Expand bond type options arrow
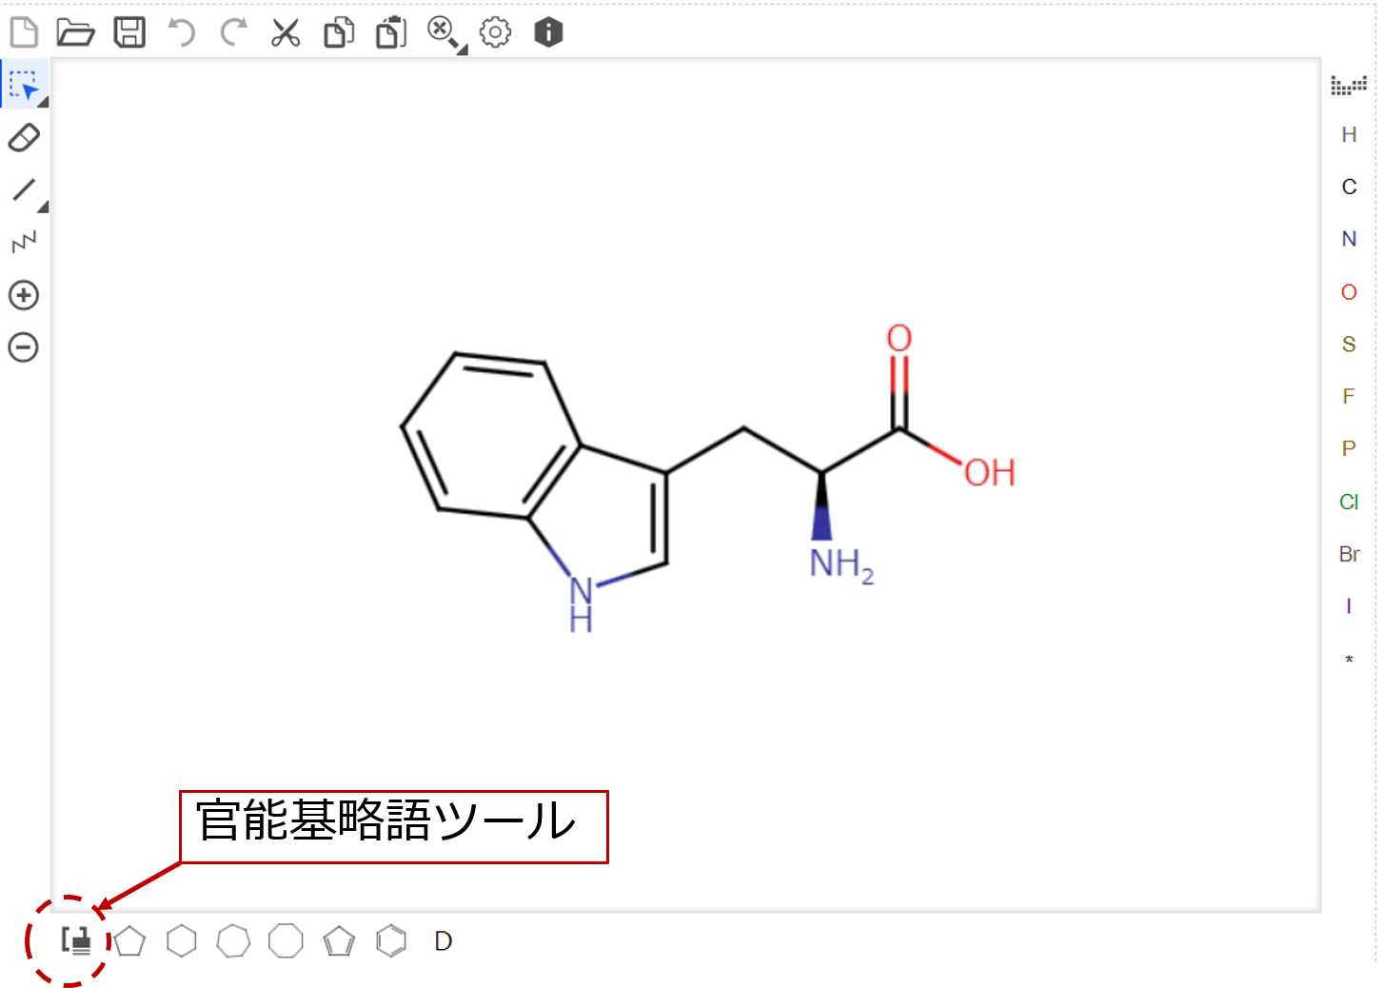Image resolution: width=1384 pixels, height=988 pixels. coord(43,207)
